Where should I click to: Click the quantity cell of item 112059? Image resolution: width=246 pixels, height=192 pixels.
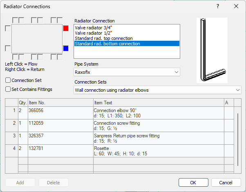tap(23, 126)
